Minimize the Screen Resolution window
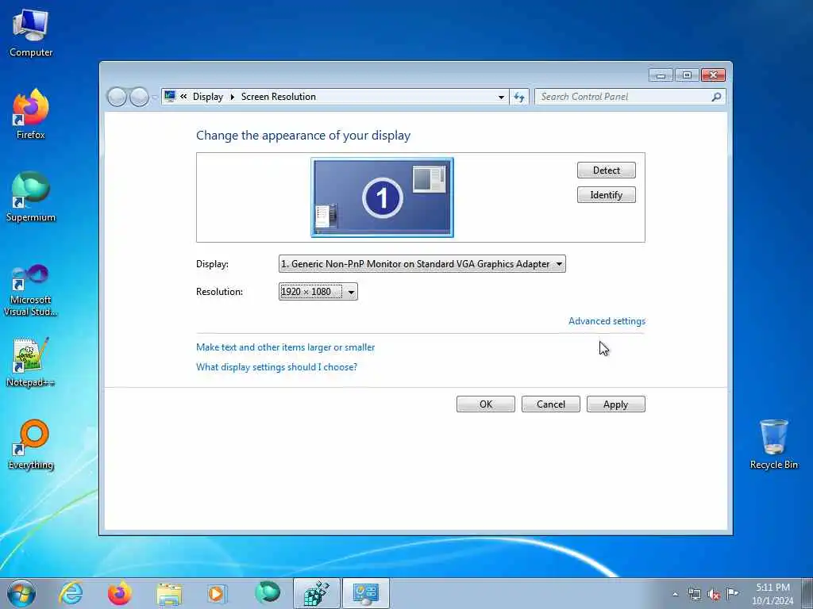This screenshot has width=813, height=609. click(661, 75)
